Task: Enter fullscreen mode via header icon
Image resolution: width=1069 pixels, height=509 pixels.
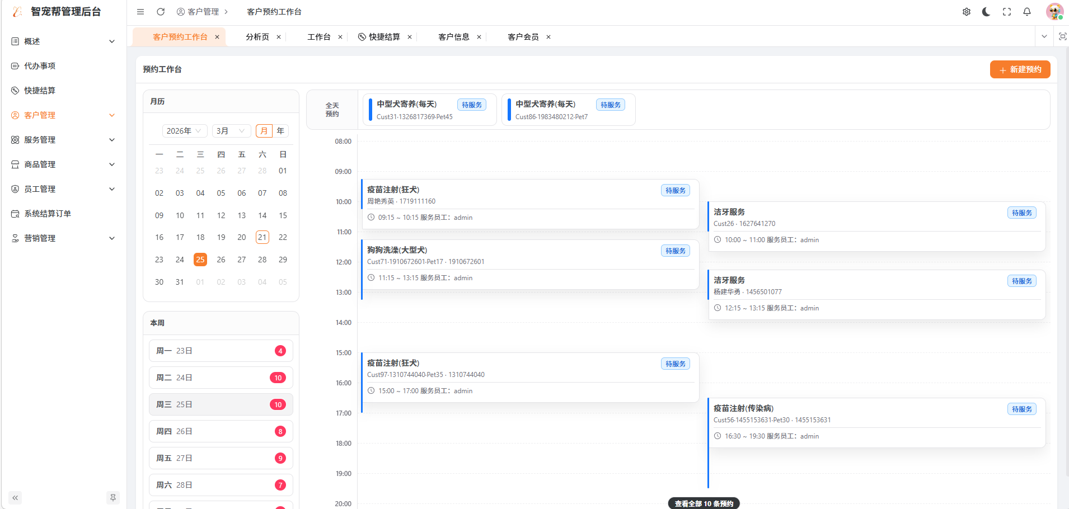Action: [1007, 12]
